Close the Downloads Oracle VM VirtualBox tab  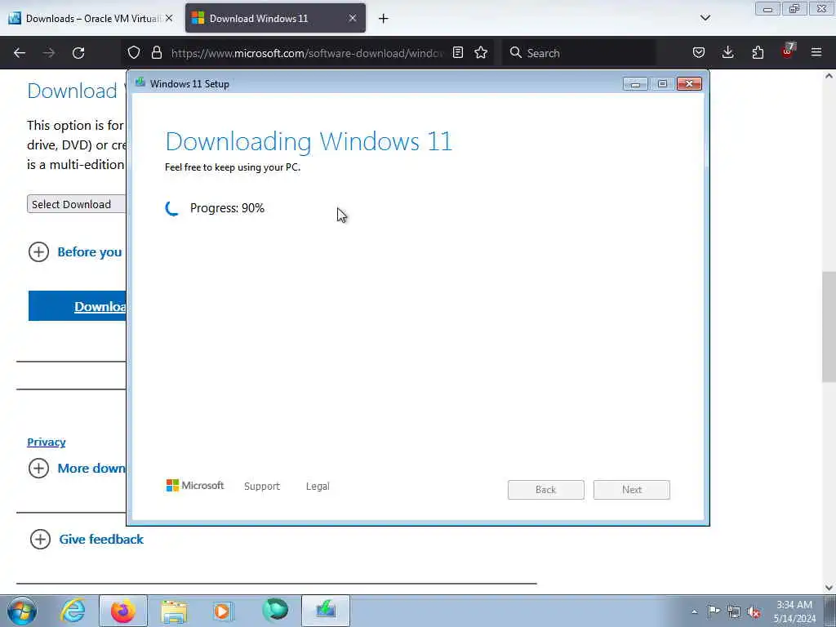tap(169, 18)
